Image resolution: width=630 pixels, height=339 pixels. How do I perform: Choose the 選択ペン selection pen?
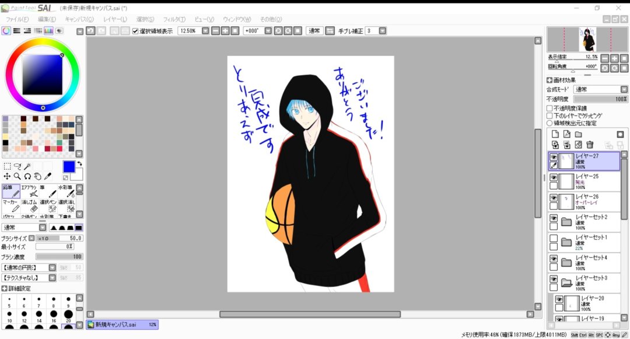pyautogui.click(x=48, y=205)
